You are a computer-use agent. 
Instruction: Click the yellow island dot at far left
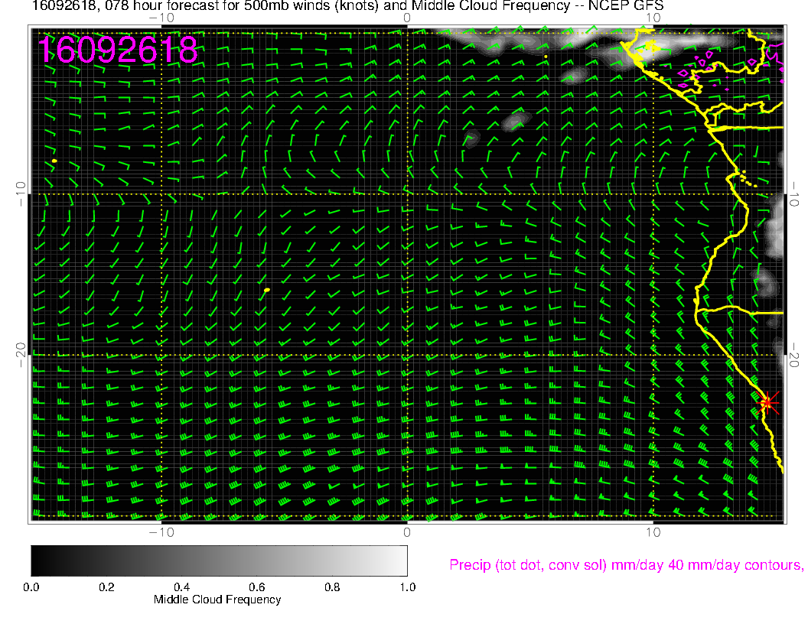(x=54, y=161)
